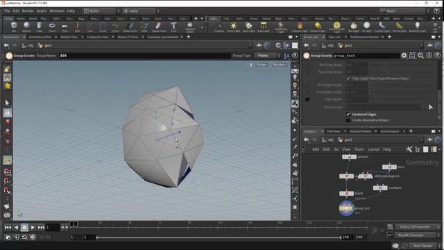Viewport: 444px width, 250px height.
Task: Play the timeline forward
Action: click(33, 227)
